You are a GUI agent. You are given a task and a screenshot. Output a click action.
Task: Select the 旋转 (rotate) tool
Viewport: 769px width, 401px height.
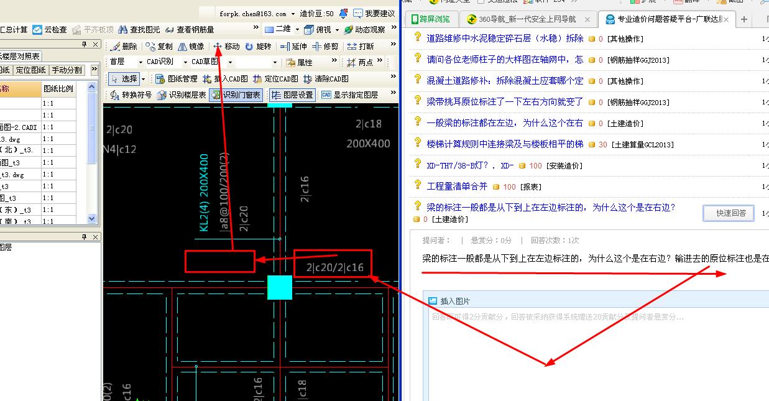tap(258, 47)
